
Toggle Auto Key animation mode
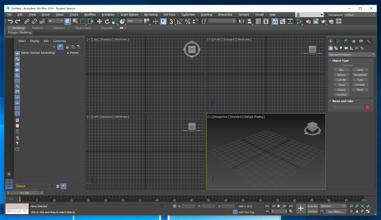point(312,206)
